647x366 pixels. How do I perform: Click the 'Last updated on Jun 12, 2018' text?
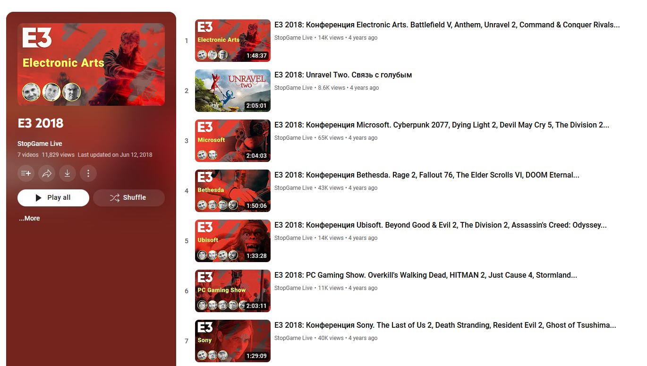(x=115, y=155)
